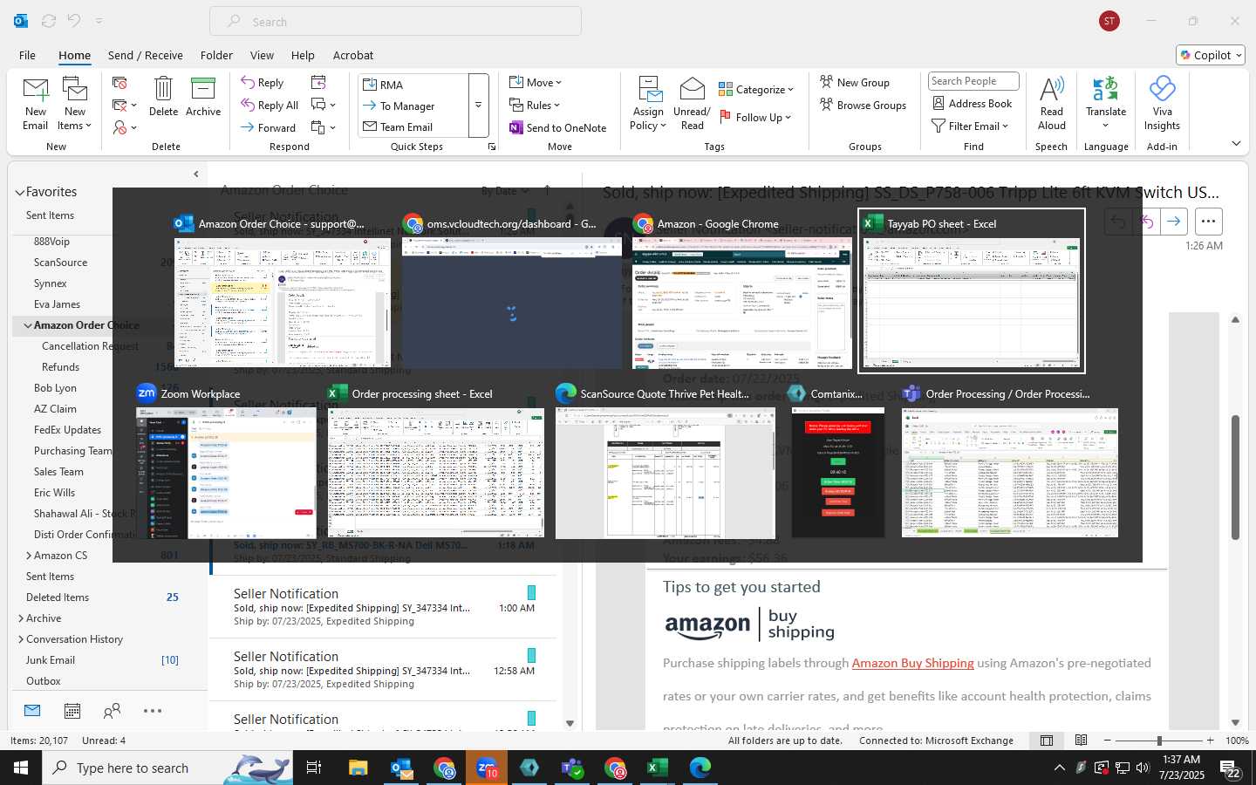The width and height of the screenshot is (1256, 785).
Task: Open the Help tab
Action: coord(303,55)
